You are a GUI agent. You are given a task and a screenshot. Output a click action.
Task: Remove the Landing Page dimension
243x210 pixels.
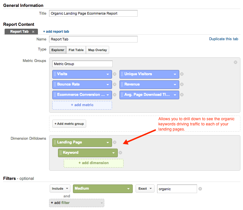click(x=115, y=142)
